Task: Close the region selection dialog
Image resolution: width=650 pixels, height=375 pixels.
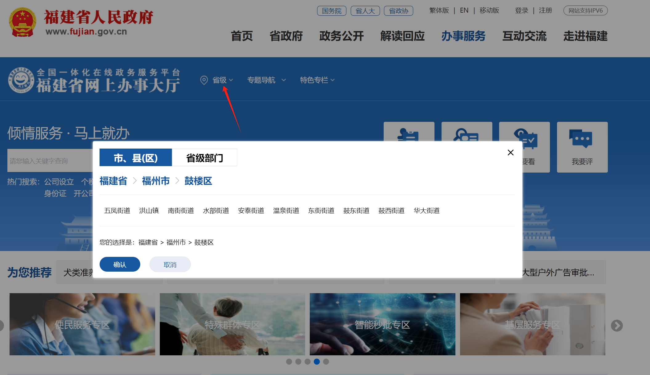Action: (510, 153)
